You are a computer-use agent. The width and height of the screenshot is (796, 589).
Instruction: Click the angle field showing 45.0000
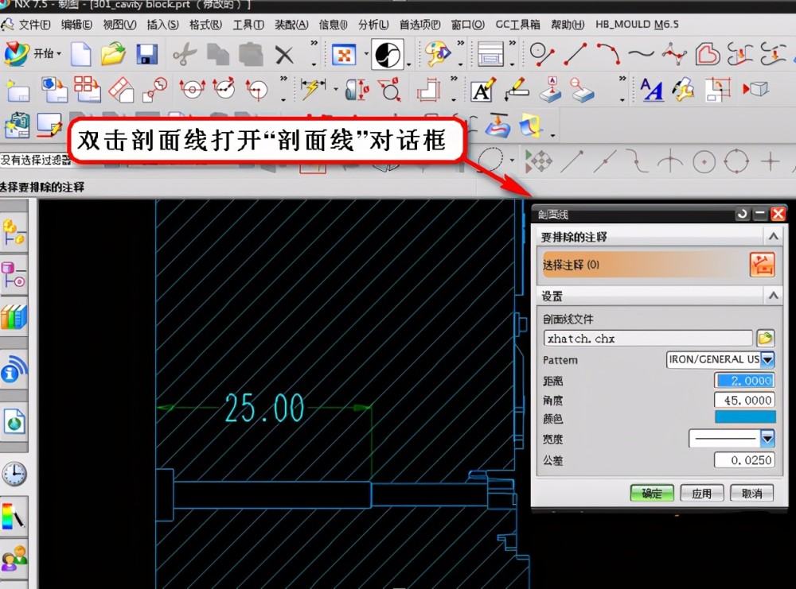pyautogui.click(x=745, y=400)
